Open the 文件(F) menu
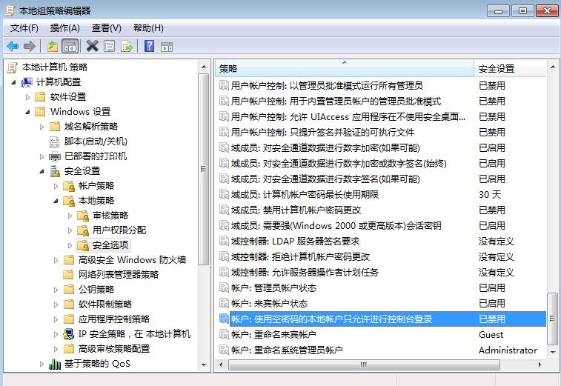 point(24,27)
